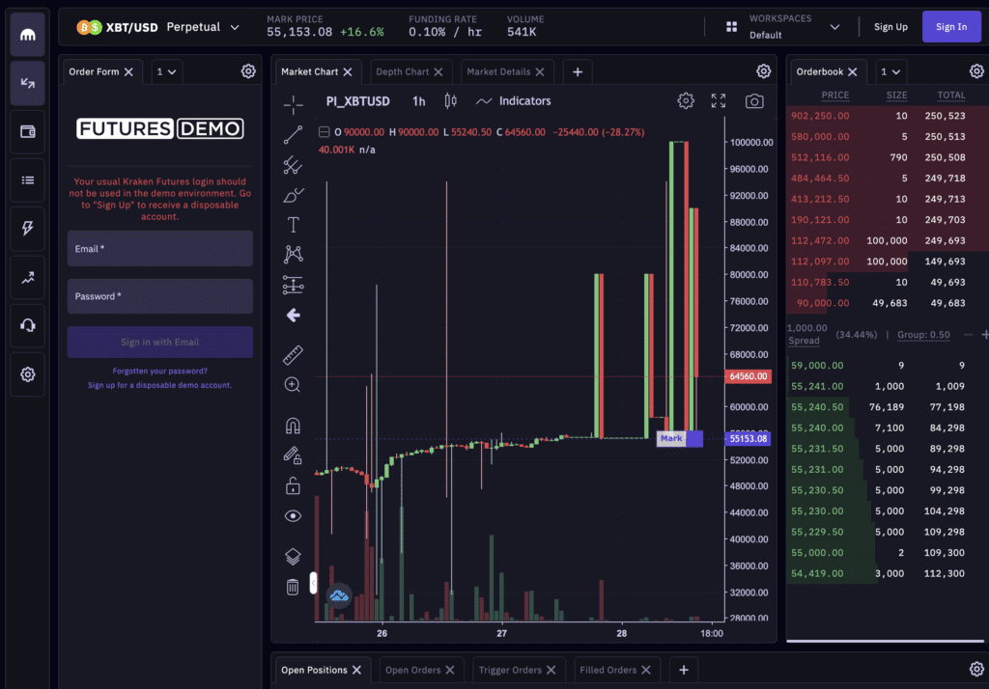The height and width of the screenshot is (689, 989).
Task: Select the pitchfork drawing tool
Action: pos(293,164)
